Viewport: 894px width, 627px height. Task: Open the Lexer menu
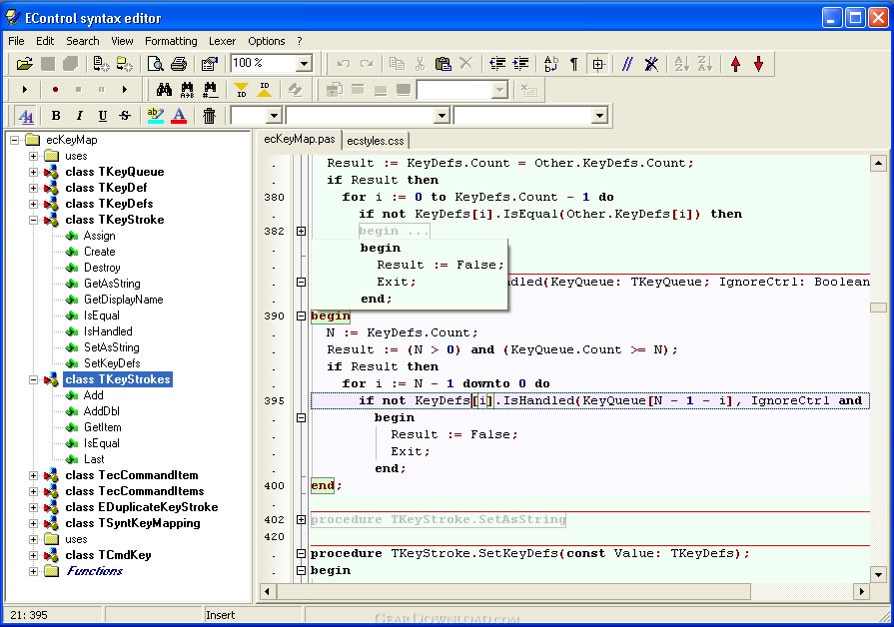coord(222,41)
